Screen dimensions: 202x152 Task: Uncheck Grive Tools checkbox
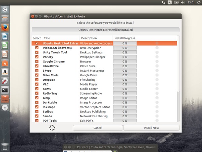point(37,75)
